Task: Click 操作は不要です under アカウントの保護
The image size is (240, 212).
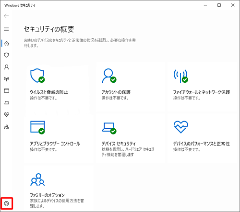Action: coord(115,98)
